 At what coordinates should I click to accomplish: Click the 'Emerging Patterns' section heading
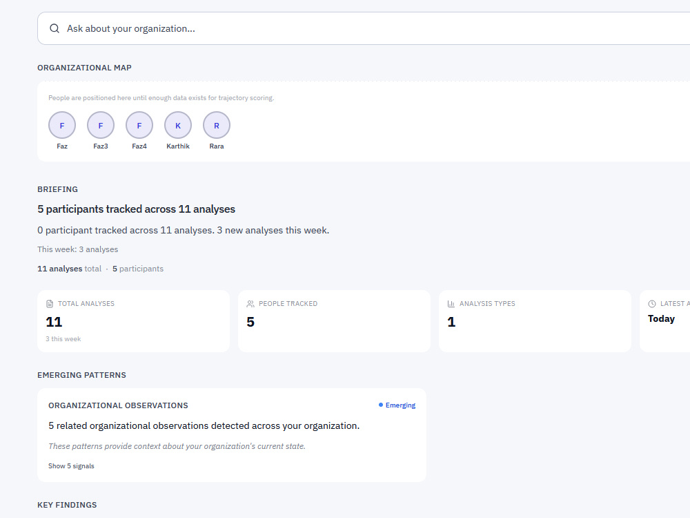click(82, 375)
